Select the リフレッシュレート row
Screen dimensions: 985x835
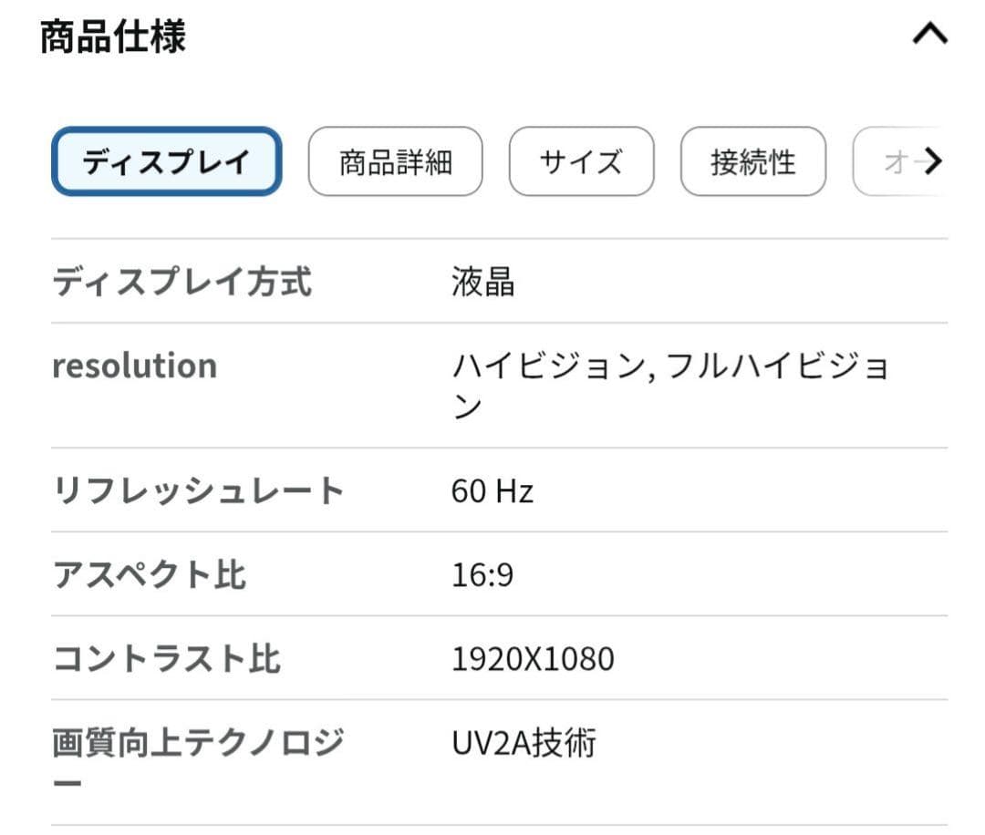pos(199,490)
